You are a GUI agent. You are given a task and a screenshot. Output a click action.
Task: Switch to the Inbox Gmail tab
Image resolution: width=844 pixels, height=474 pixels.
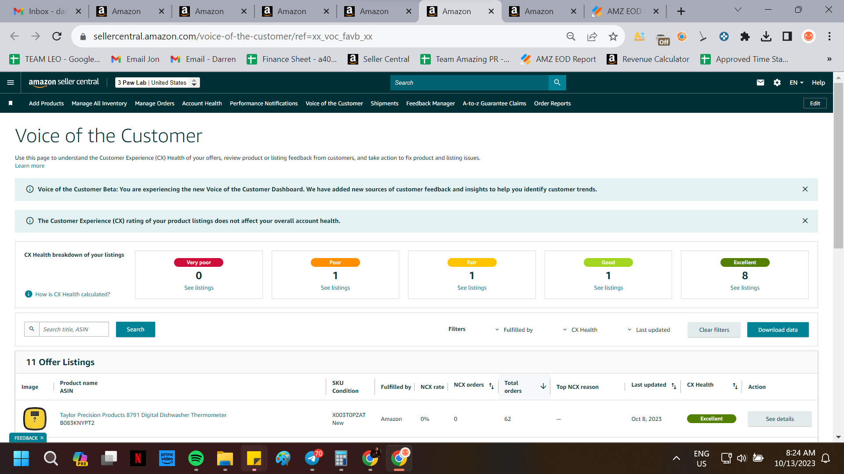[47, 11]
